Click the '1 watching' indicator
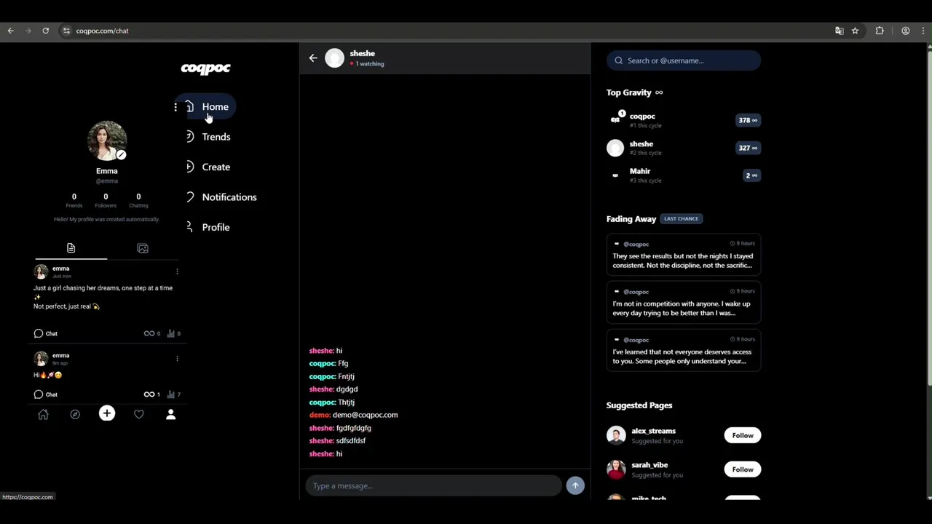 click(367, 64)
